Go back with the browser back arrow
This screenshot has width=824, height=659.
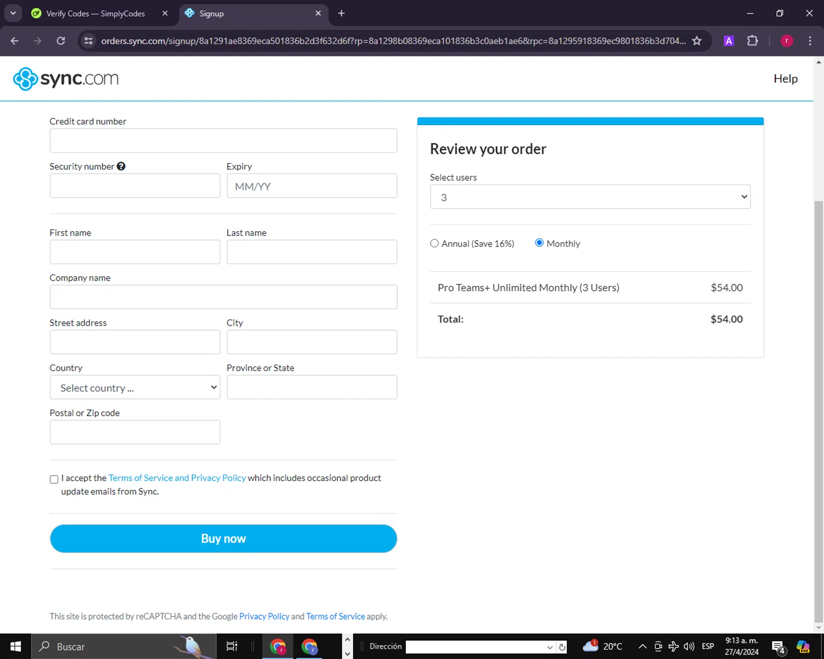pyautogui.click(x=14, y=41)
